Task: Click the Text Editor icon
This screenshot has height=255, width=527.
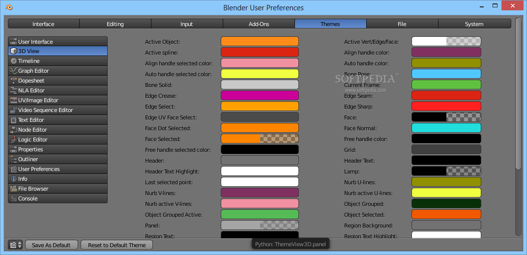Action: (13, 120)
